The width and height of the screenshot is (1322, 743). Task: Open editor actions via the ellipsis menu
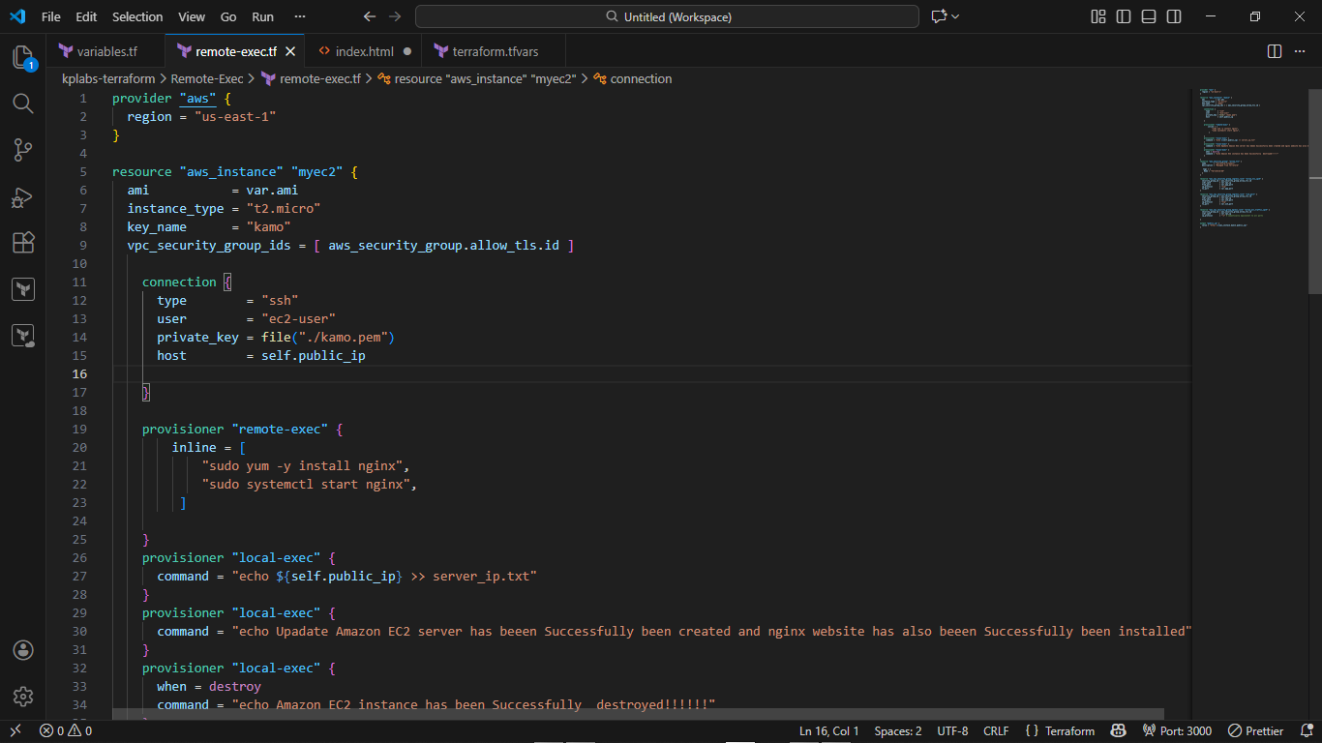(x=1302, y=50)
